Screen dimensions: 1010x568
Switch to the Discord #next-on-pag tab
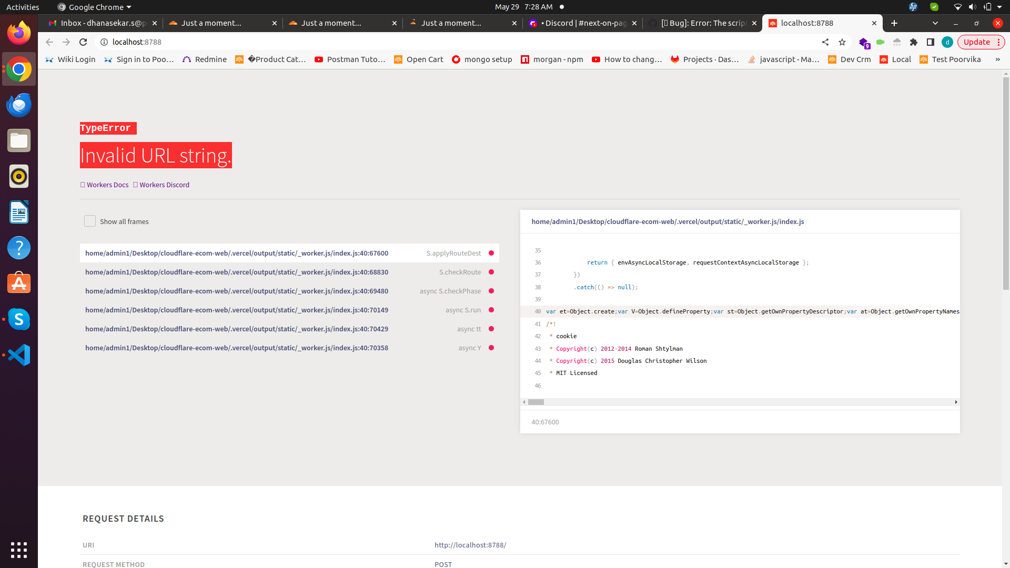click(579, 23)
